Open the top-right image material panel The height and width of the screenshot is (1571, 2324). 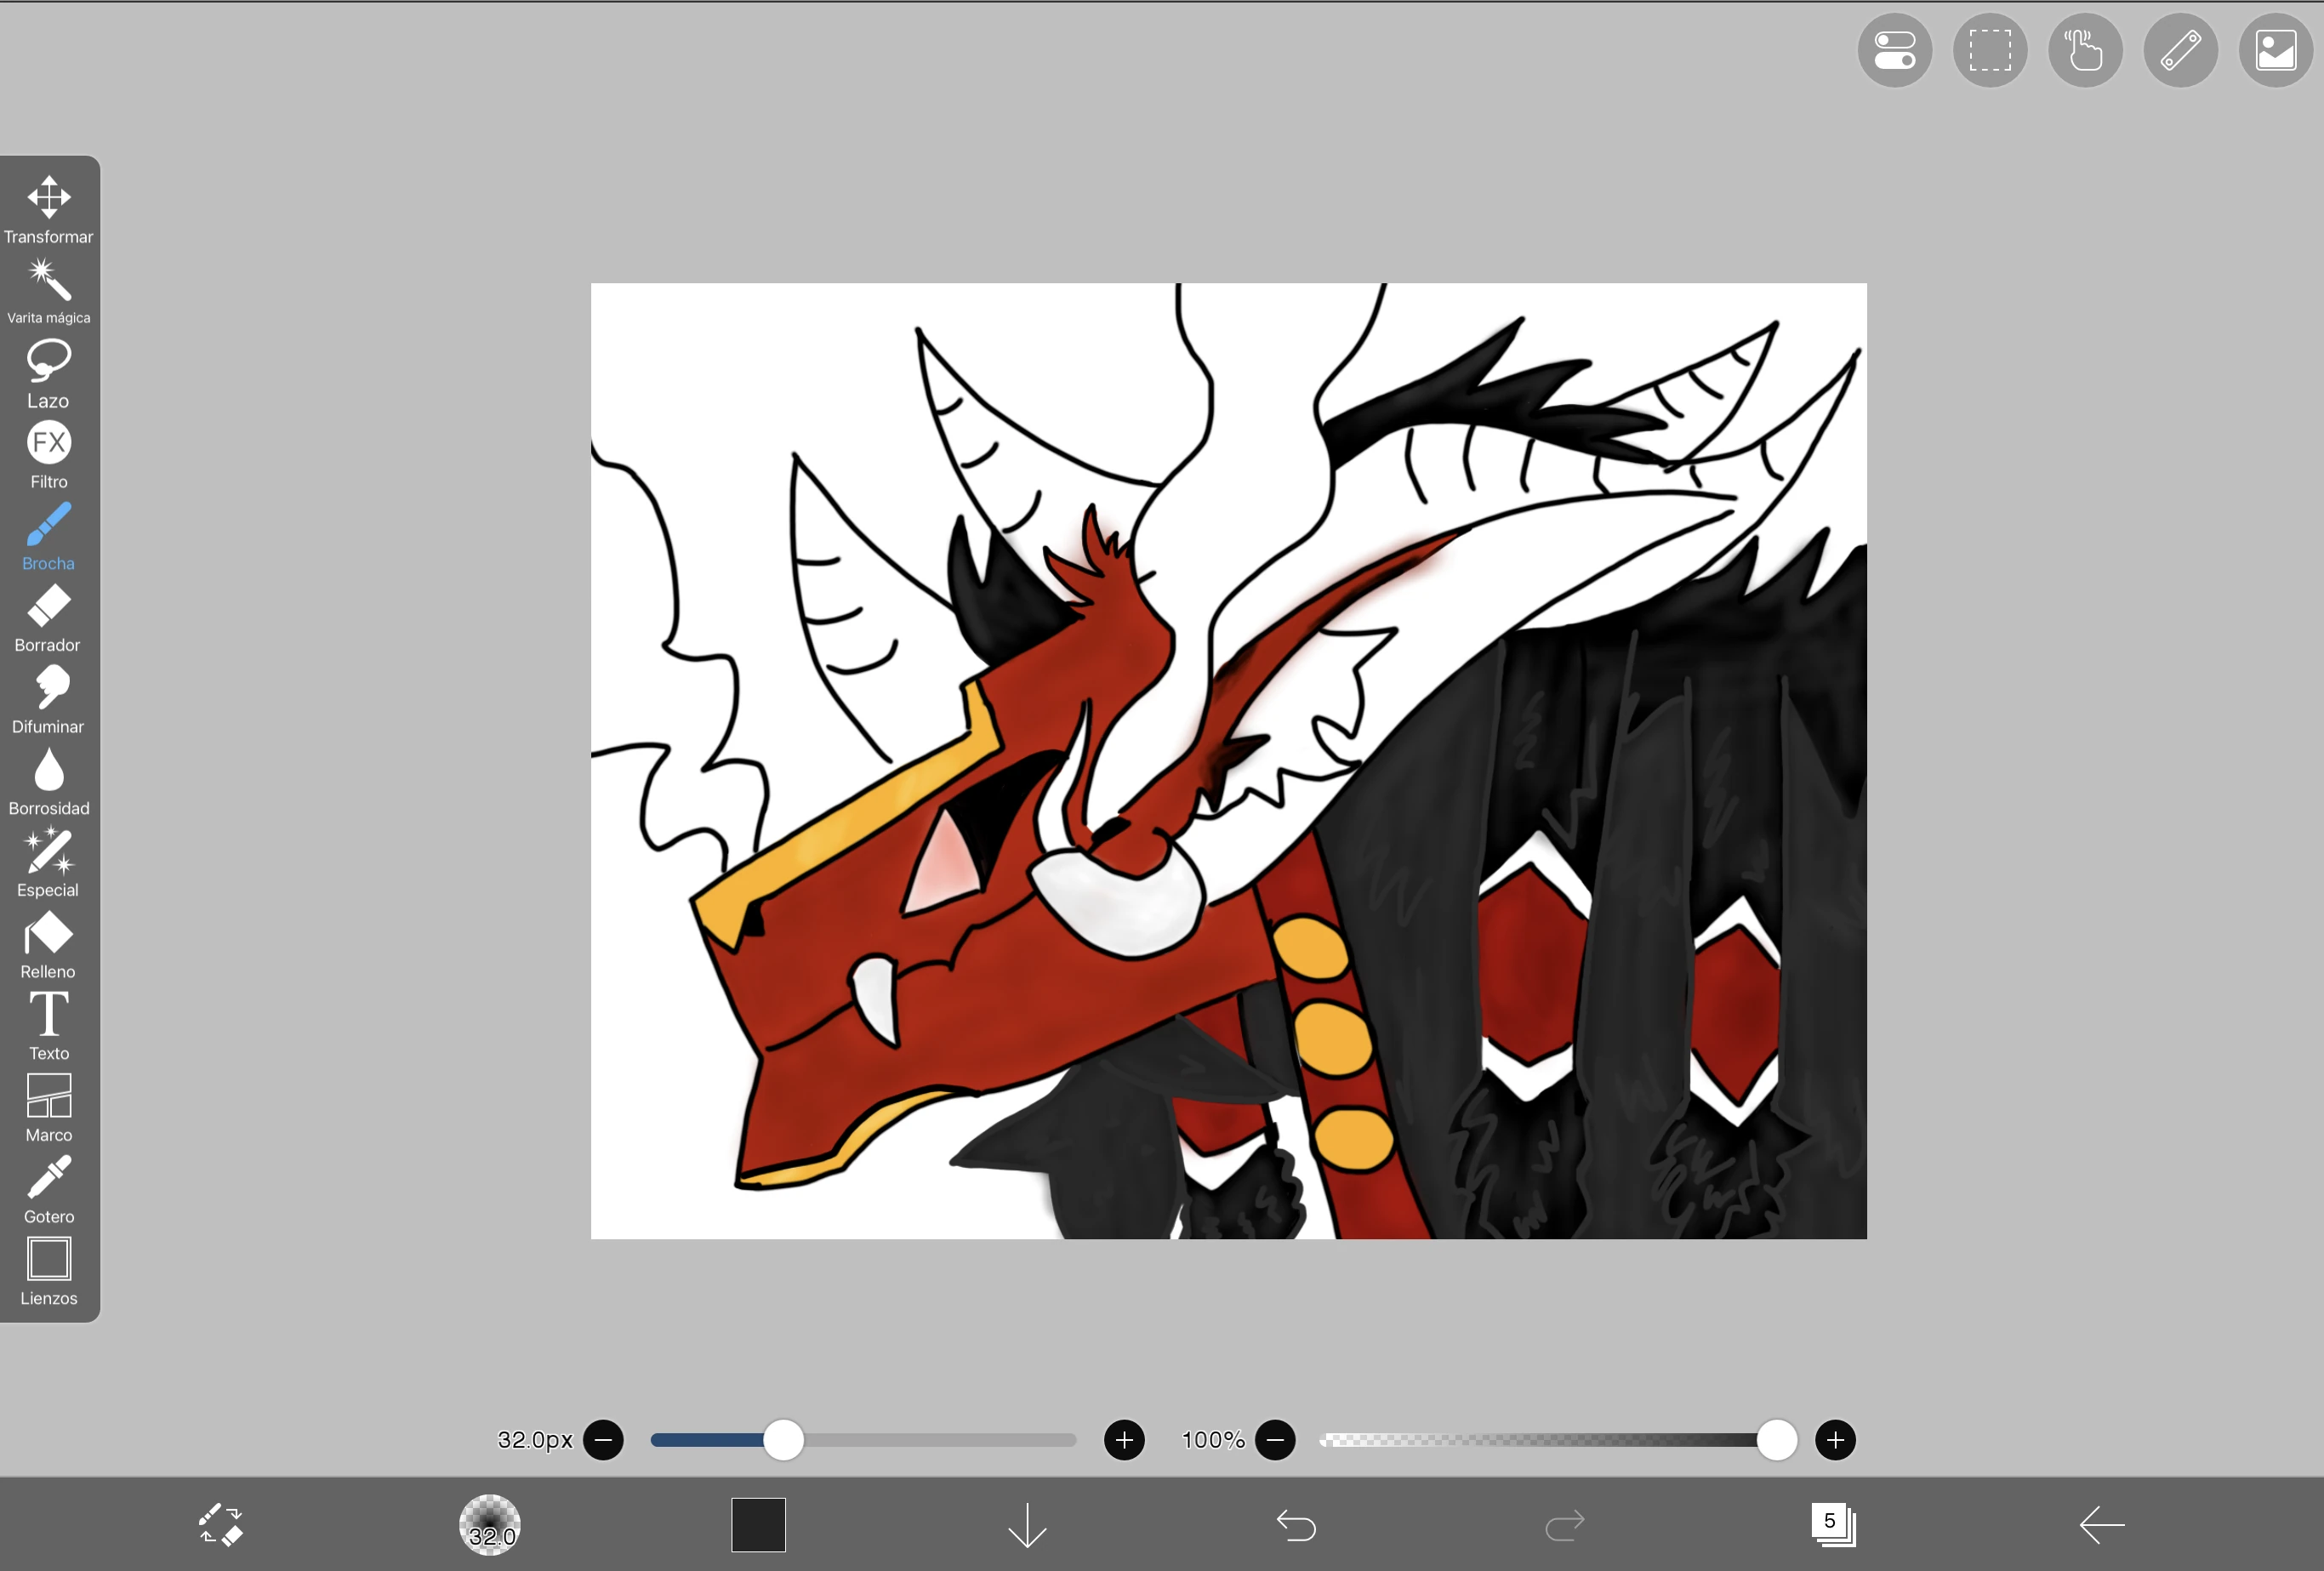(2276, 49)
